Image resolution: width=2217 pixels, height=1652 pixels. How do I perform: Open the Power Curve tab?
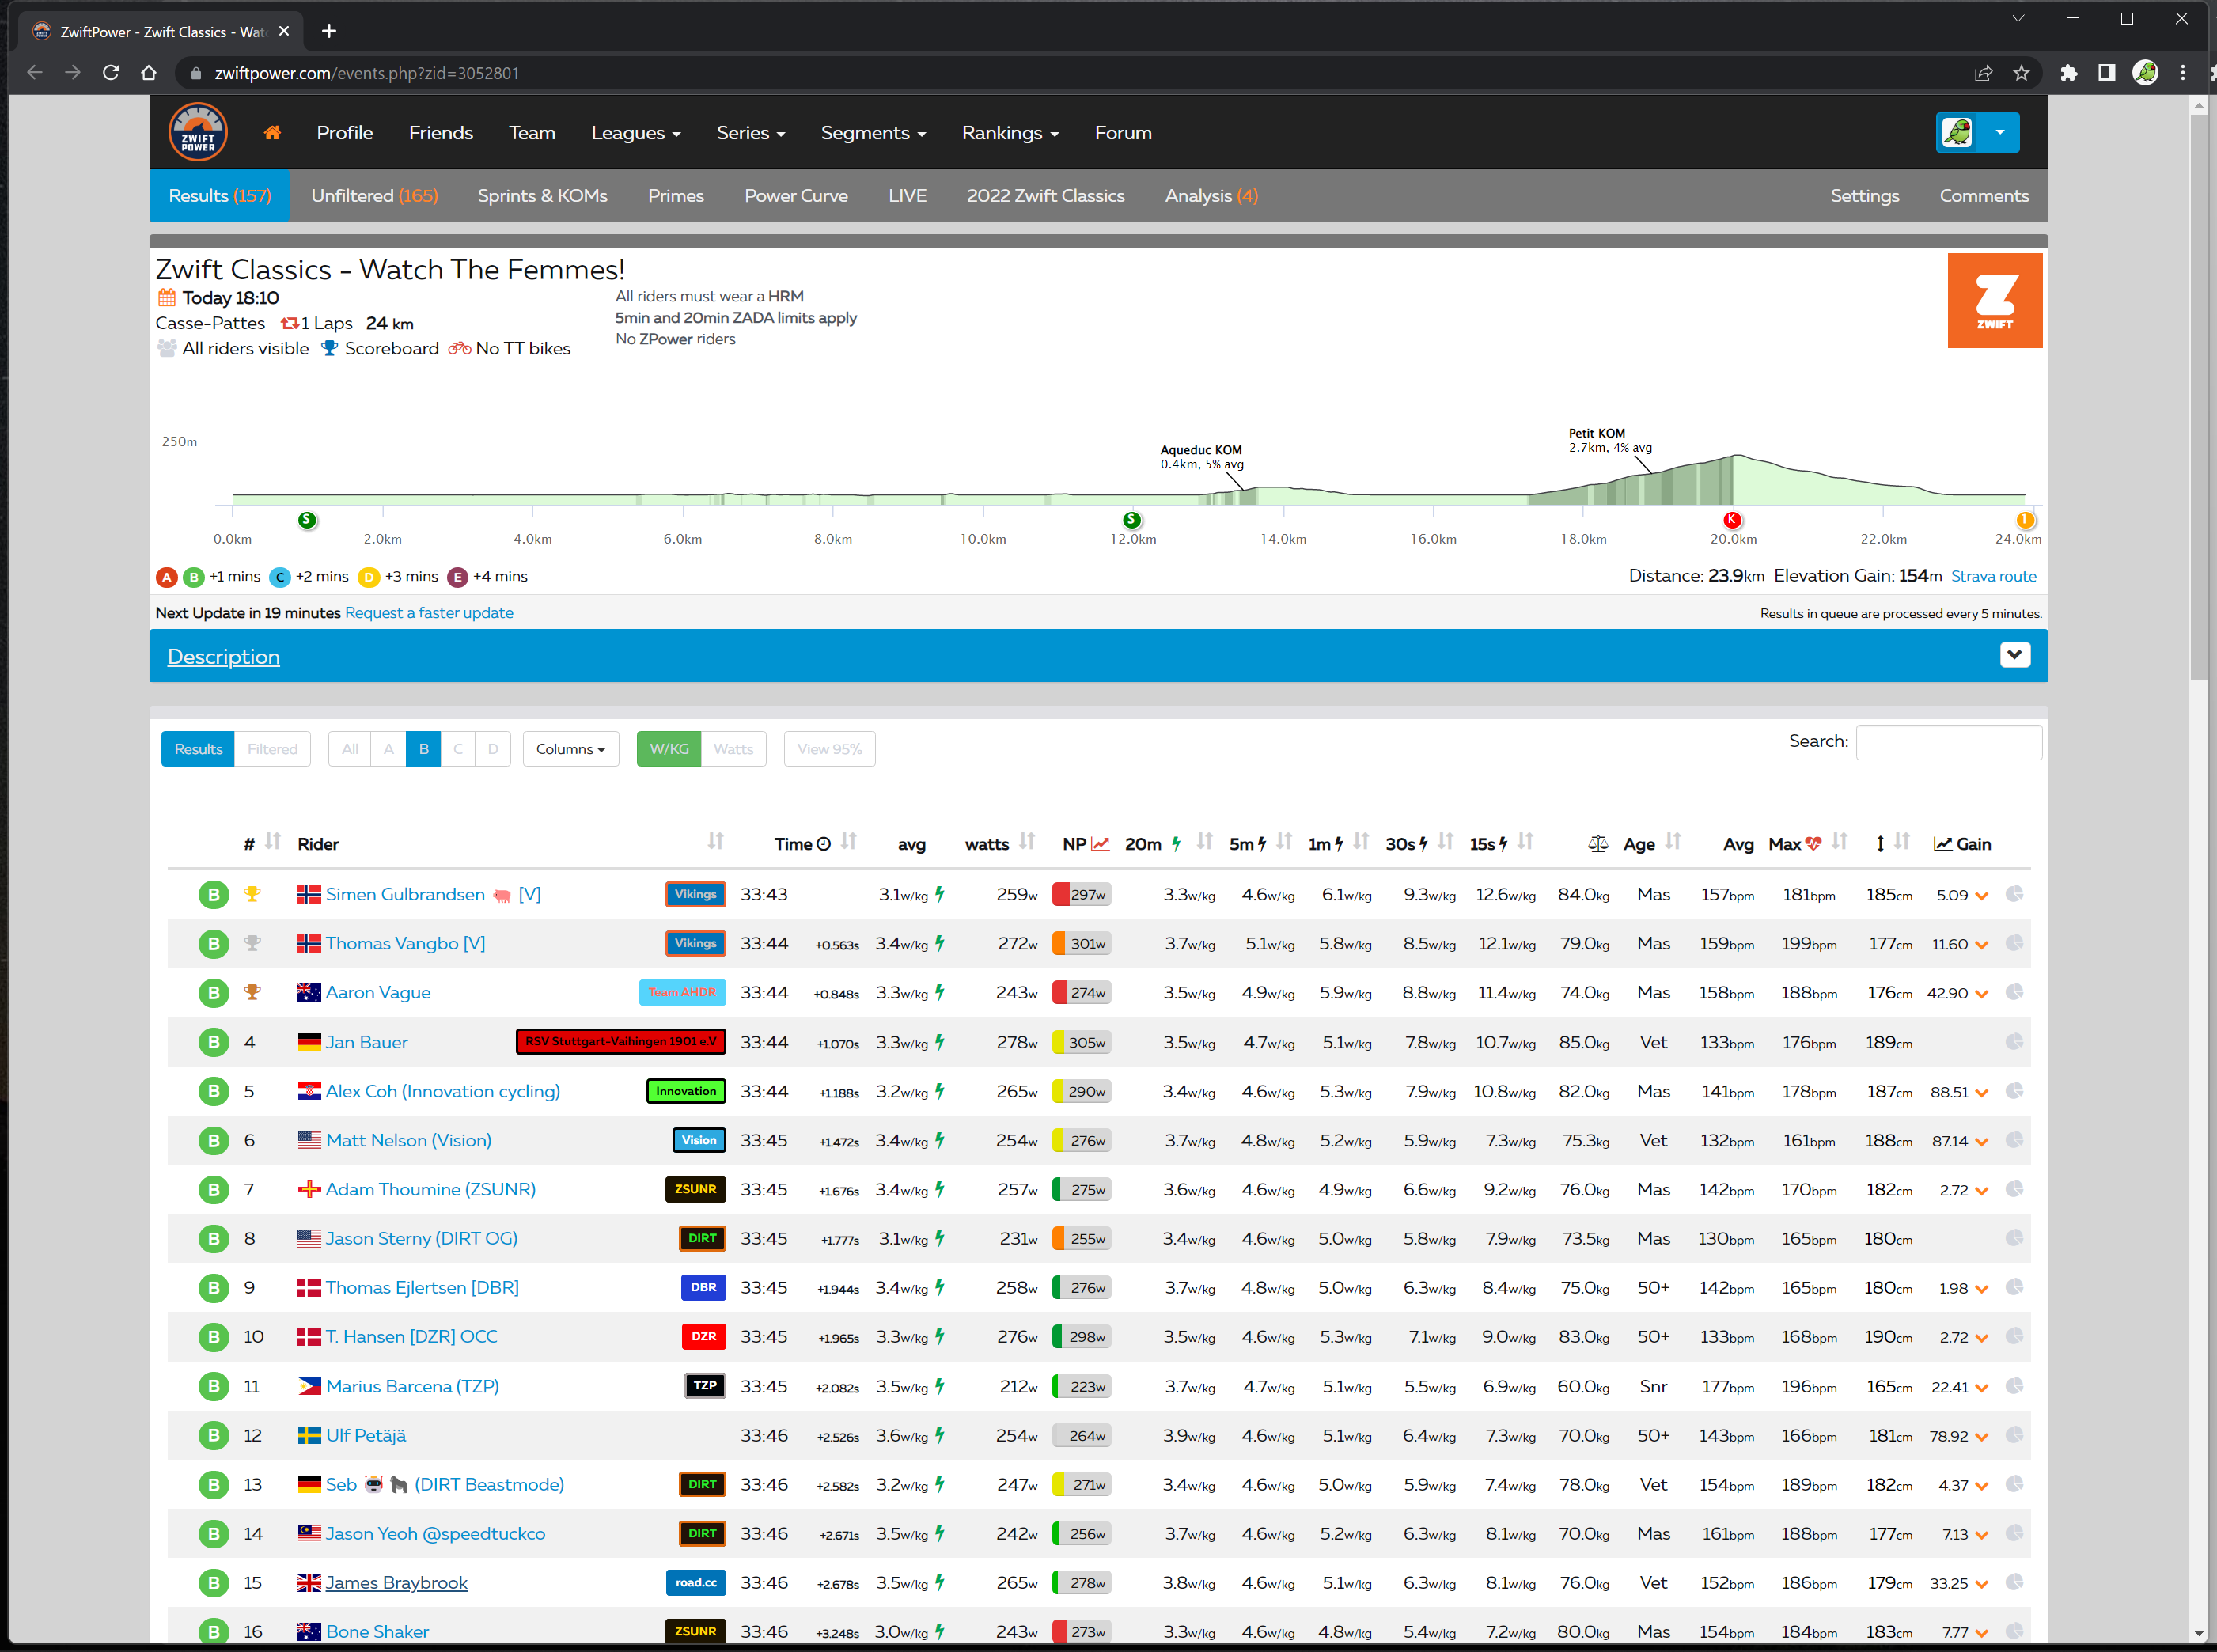(x=796, y=196)
